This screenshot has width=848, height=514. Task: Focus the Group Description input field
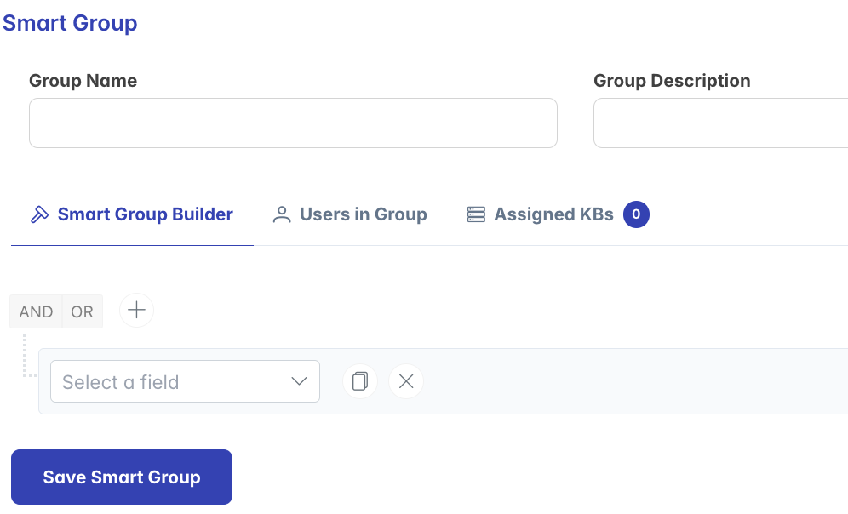[721, 123]
